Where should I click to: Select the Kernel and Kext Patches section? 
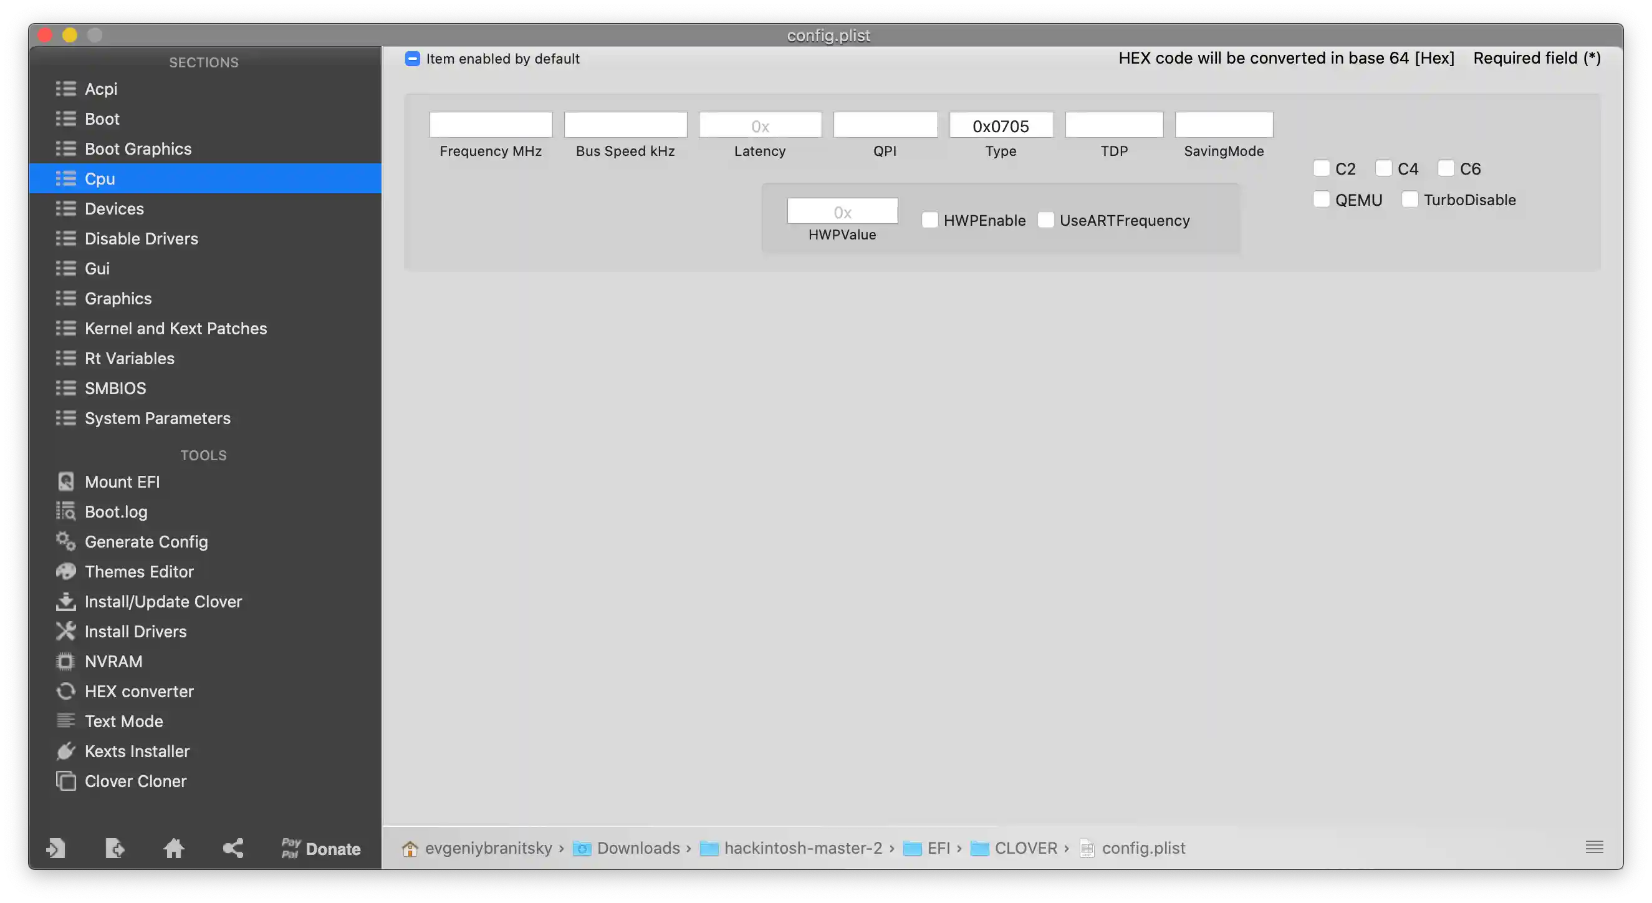point(175,329)
